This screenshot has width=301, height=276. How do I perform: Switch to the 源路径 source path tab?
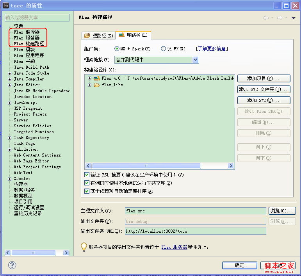[x=99, y=36]
